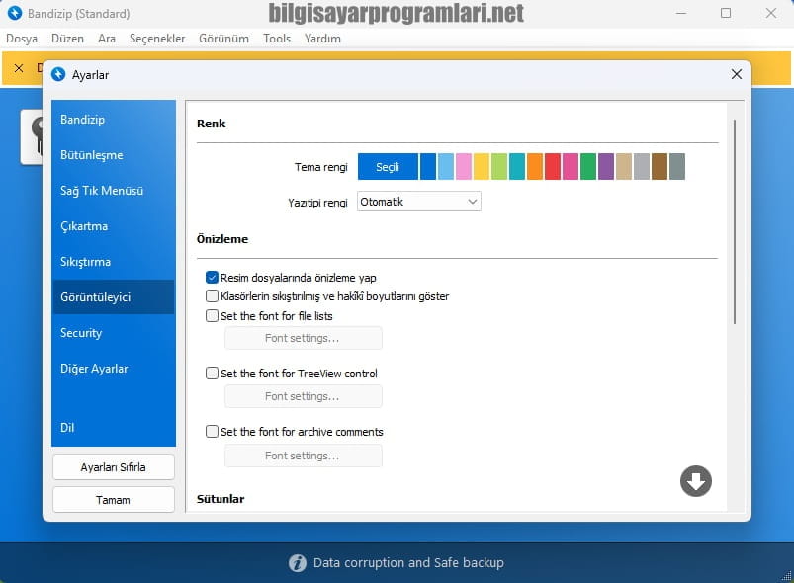Select the Sağ Tık Menüsü category

point(114,191)
